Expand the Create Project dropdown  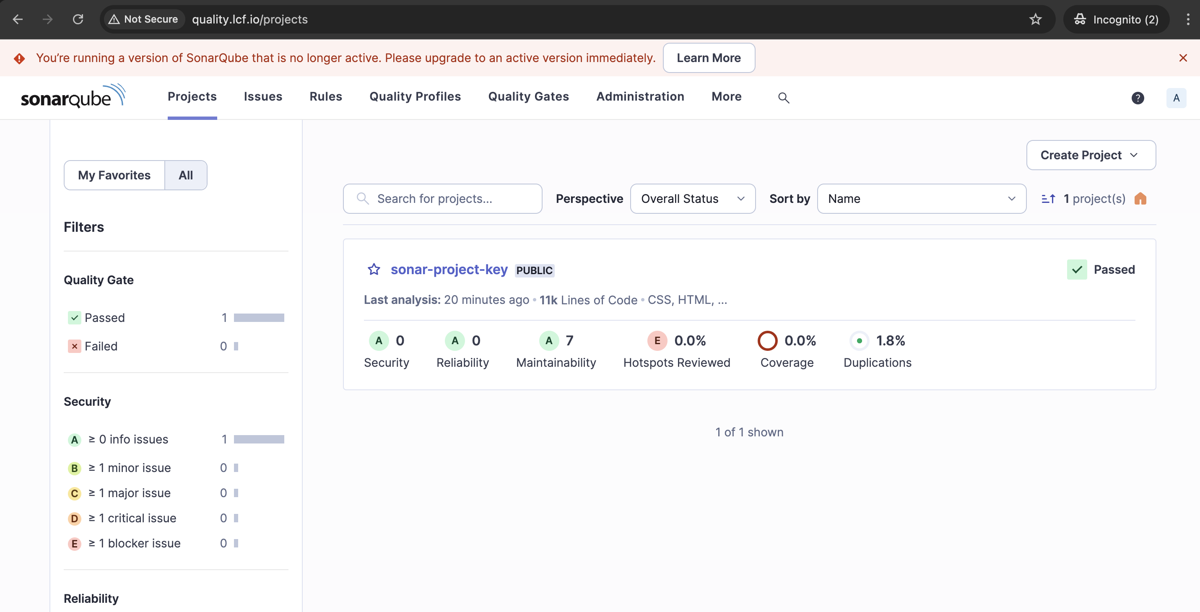(1090, 155)
